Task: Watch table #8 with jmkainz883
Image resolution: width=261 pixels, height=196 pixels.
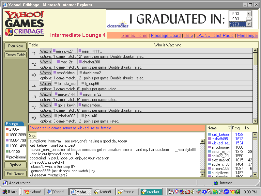Action: [x=45, y=116]
